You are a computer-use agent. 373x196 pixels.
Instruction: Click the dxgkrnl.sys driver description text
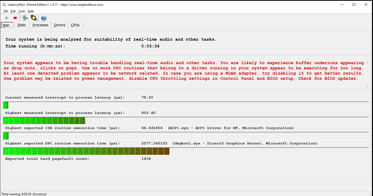(x=245, y=143)
